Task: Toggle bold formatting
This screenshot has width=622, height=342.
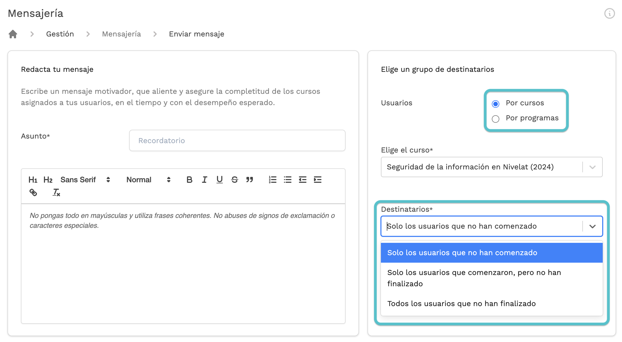Action: coord(189,180)
